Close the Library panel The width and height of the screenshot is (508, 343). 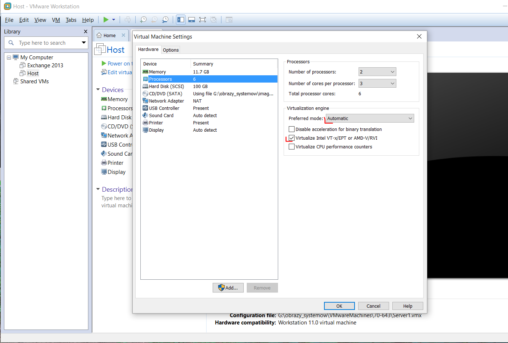tap(85, 32)
